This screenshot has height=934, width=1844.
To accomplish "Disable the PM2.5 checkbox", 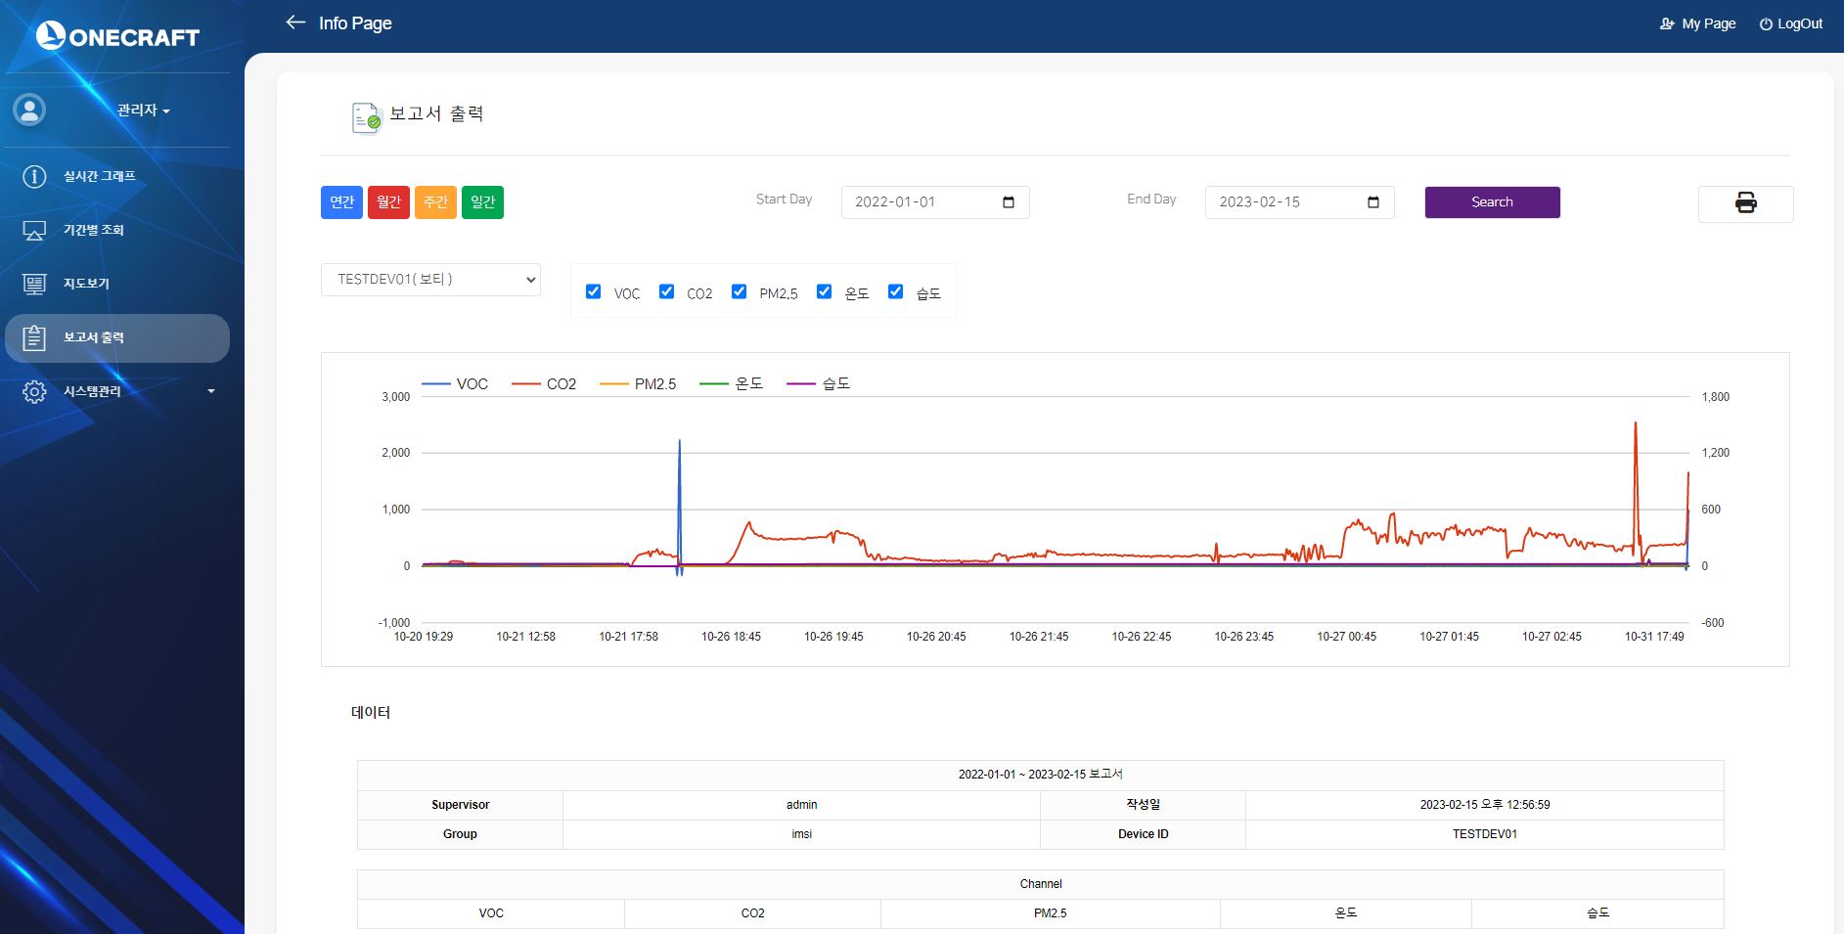I will pos(739,291).
